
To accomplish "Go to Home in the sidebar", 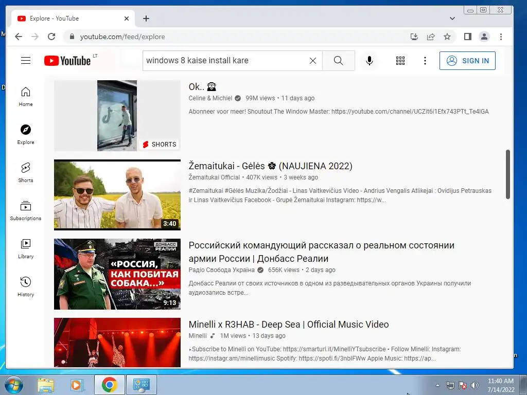I will pos(26,97).
